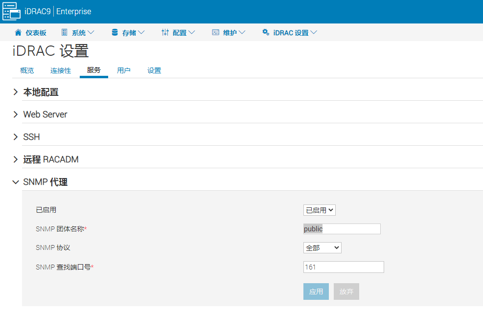The image size is (483, 314).
Task: Click the 系统 monitor icon
Action: click(64, 32)
